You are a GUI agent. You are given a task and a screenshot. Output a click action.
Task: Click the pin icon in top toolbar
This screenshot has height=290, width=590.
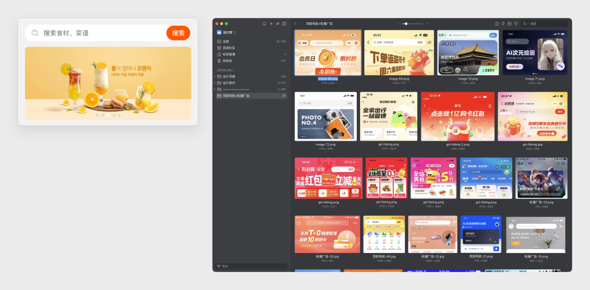pyautogui.click(x=503, y=24)
